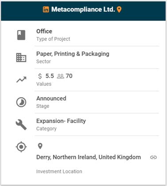The image size is (167, 186).
Task: Click the 70 jobs number
Action: (x=69, y=76)
